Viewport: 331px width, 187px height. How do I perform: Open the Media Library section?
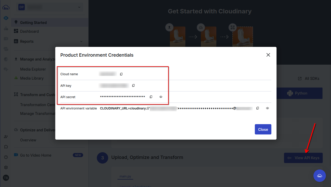(32, 78)
